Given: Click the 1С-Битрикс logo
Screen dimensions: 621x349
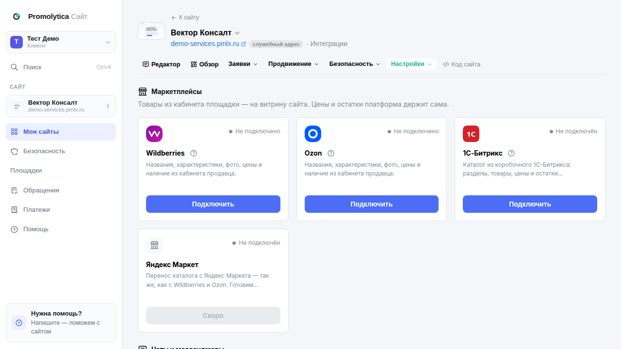Looking at the screenshot, I should tap(471, 134).
